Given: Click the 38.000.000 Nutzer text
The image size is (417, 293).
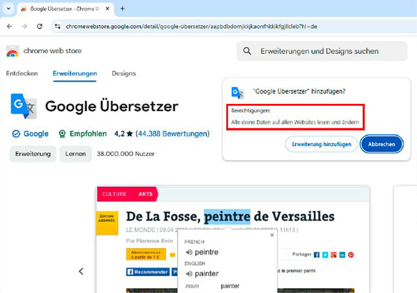Looking at the screenshot, I should point(126,154).
